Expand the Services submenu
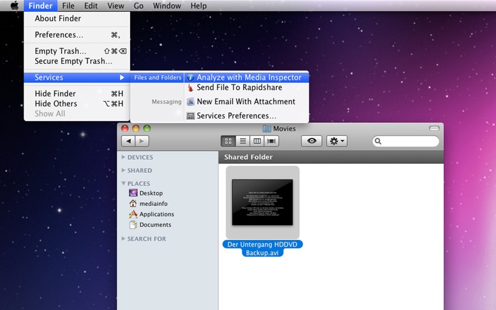 [x=77, y=77]
